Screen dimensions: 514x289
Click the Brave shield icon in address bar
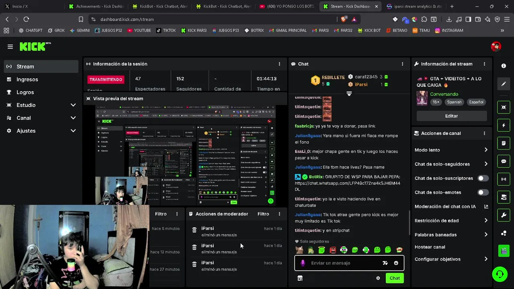(344, 19)
